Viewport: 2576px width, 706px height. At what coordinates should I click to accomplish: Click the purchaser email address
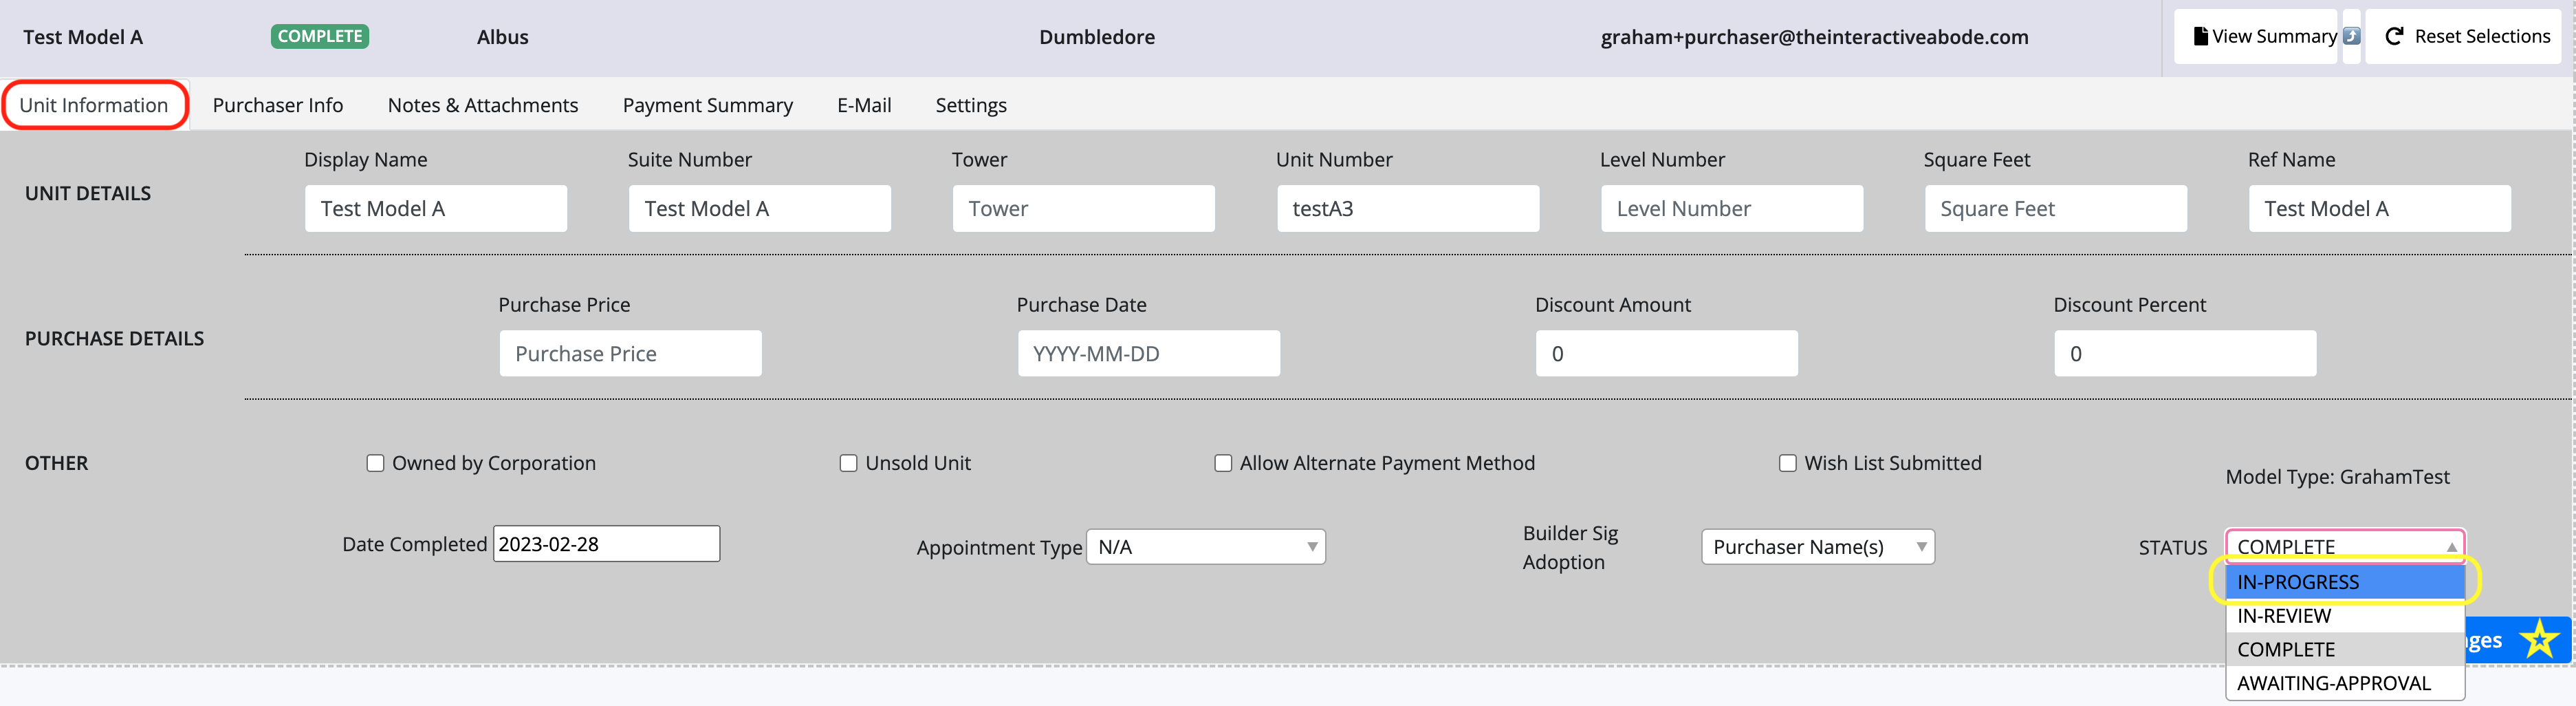tap(1815, 37)
